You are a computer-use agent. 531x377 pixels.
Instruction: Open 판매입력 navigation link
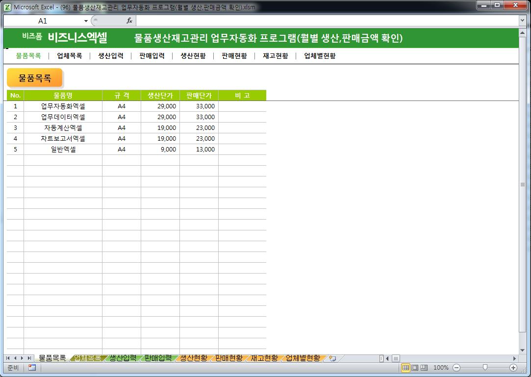(152, 56)
